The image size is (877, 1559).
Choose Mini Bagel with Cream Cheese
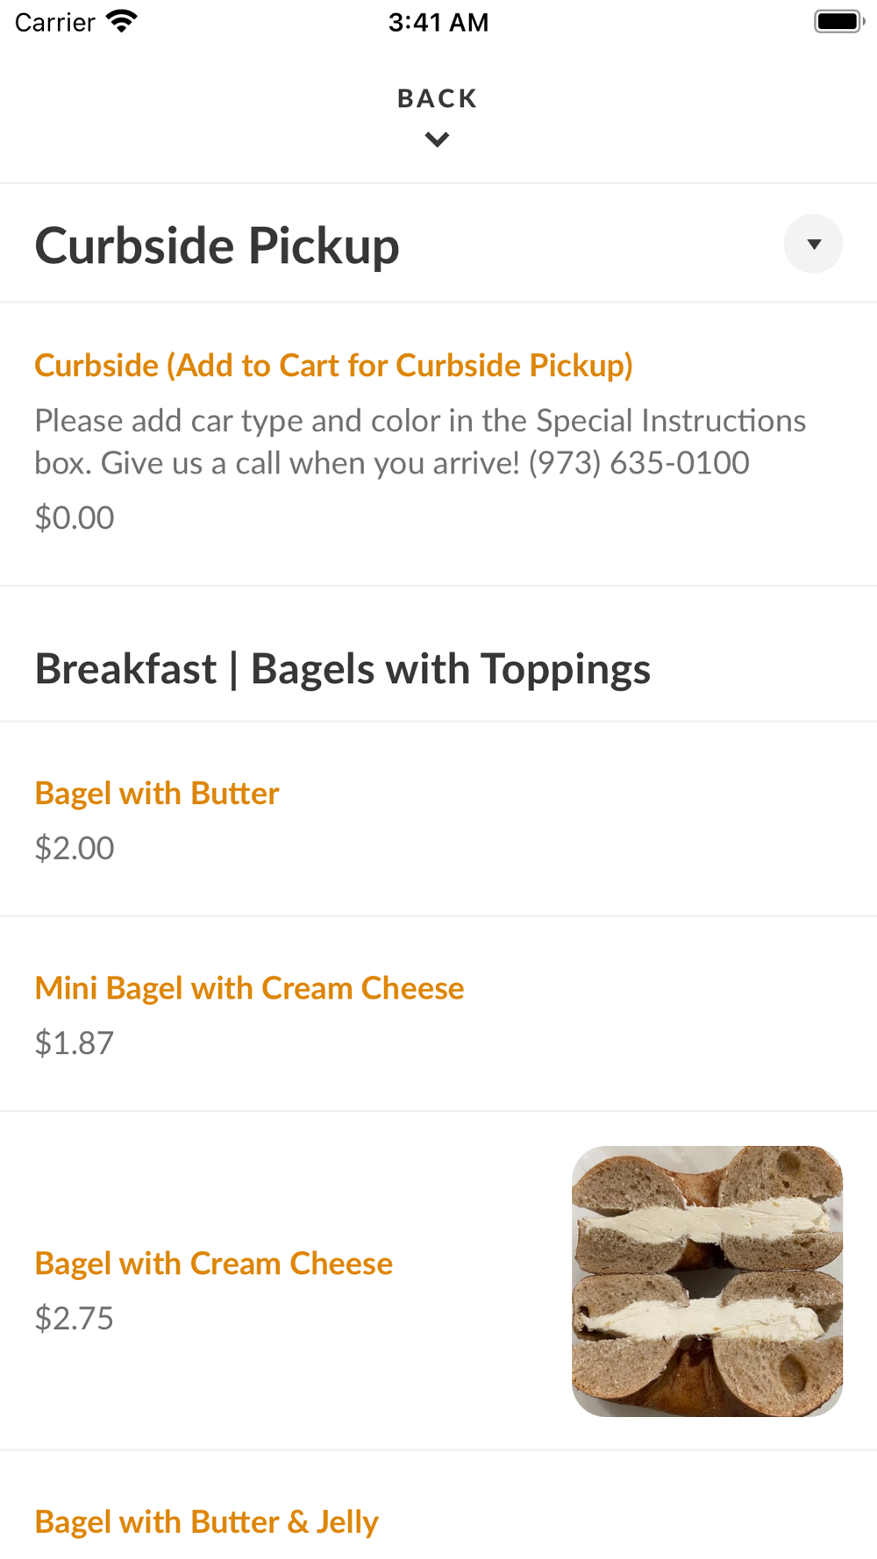coord(249,988)
